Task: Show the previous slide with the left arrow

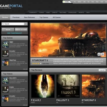Action: (99, 54)
